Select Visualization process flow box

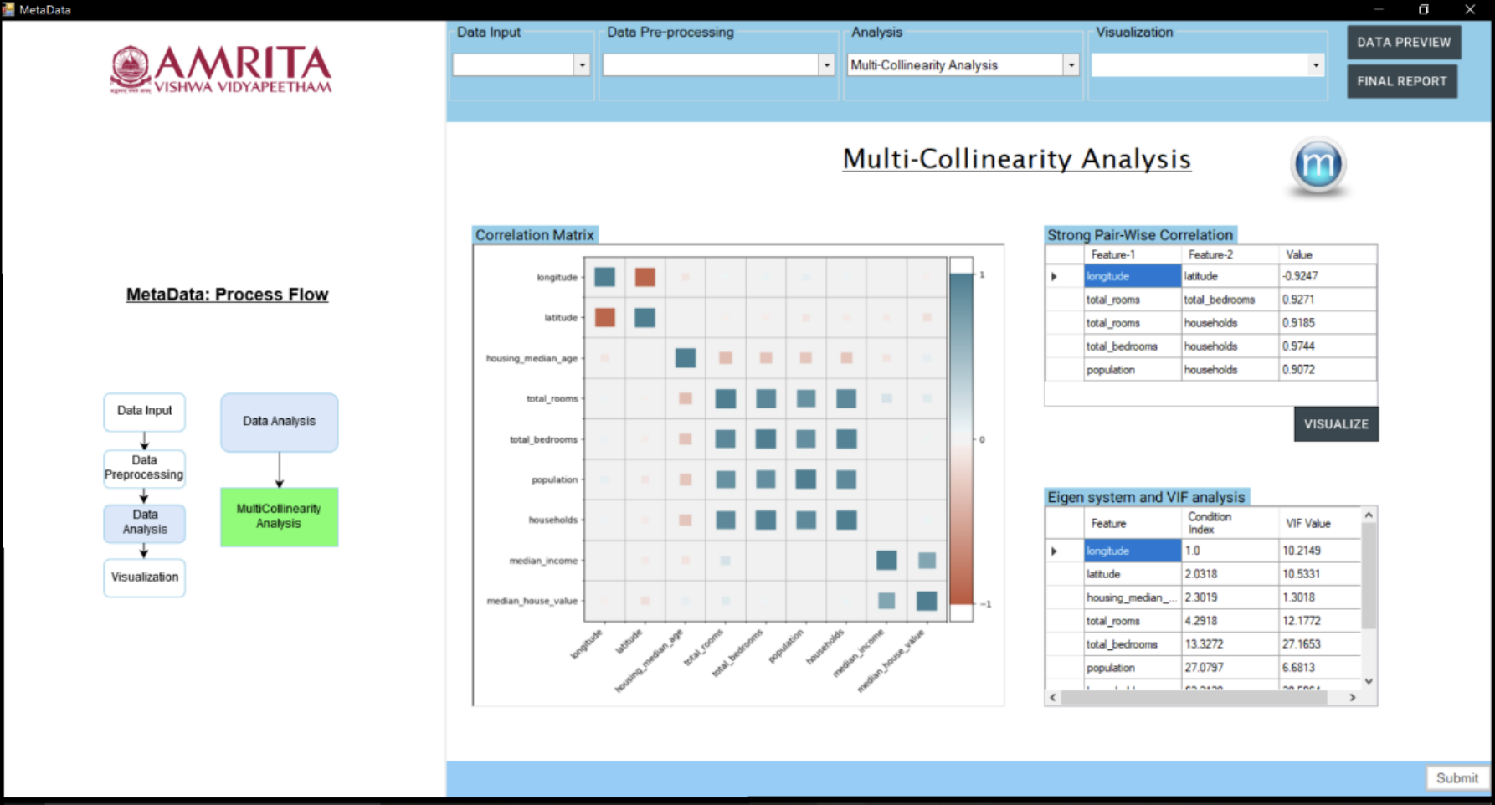coord(145,577)
